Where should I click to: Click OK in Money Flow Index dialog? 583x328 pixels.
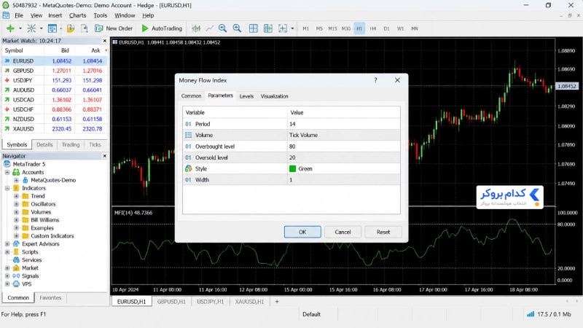pyautogui.click(x=302, y=232)
